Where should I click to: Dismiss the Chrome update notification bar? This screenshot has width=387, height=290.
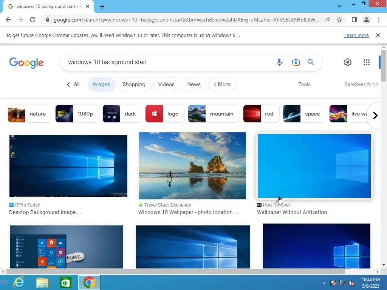(x=378, y=35)
